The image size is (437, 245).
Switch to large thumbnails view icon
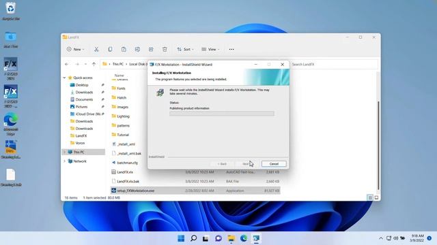tap(376, 197)
